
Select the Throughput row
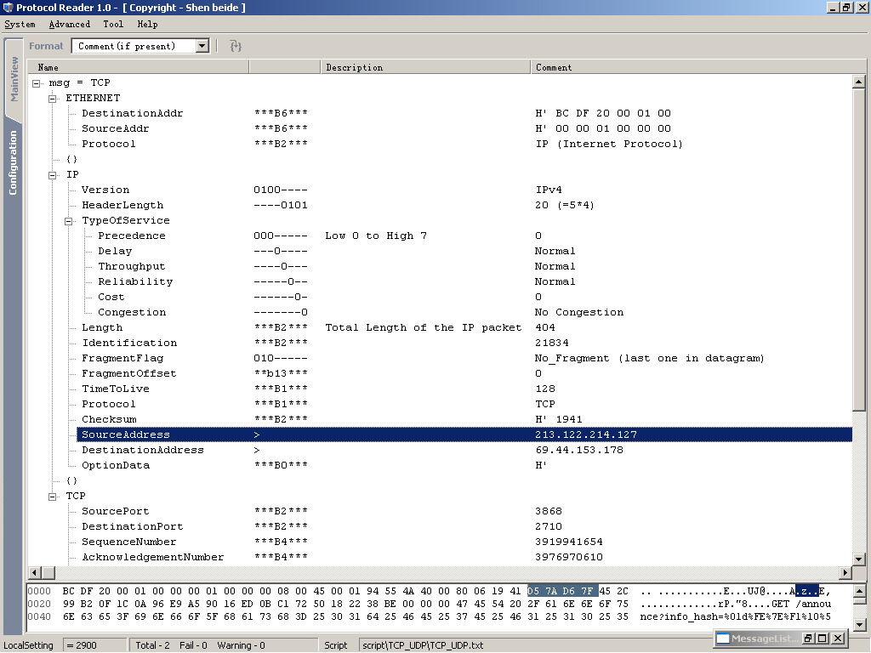click(x=473, y=266)
